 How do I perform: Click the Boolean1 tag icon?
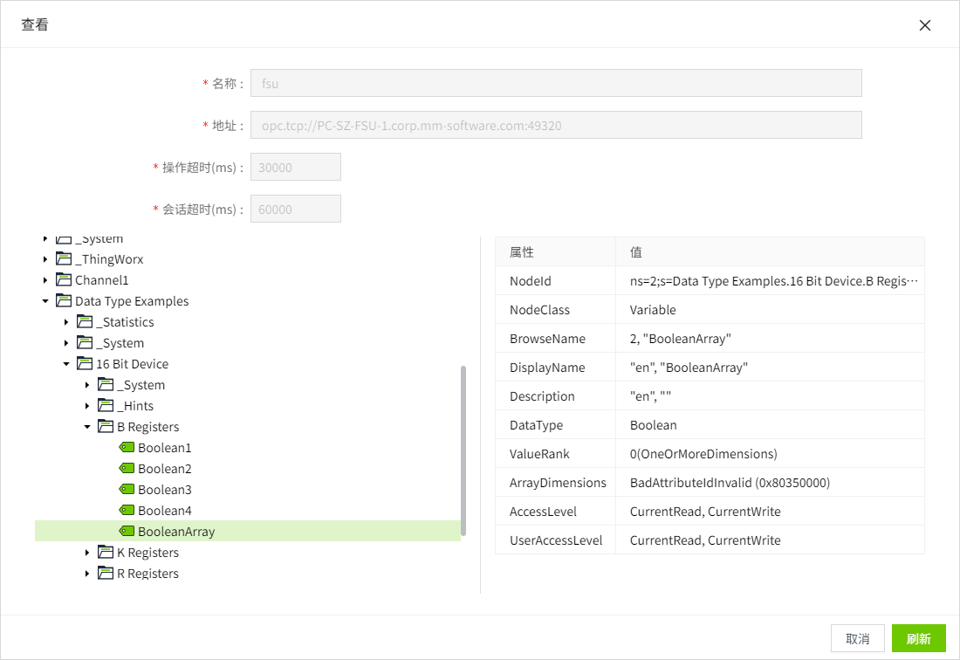(127, 448)
